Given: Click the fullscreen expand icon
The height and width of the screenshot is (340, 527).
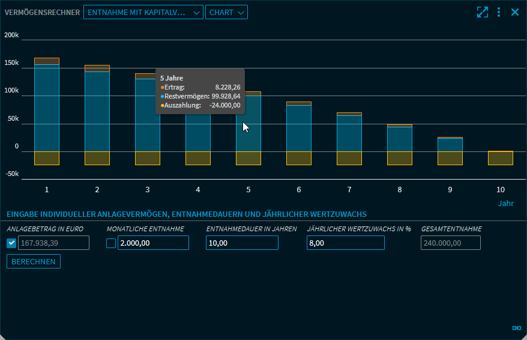Looking at the screenshot, I should (482, 12).
